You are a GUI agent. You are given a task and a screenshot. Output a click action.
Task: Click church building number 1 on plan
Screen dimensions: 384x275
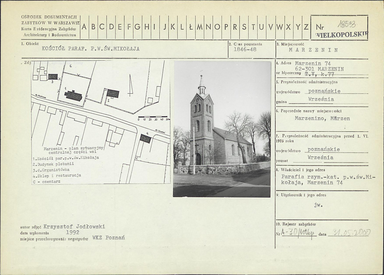tap(73, 96)
